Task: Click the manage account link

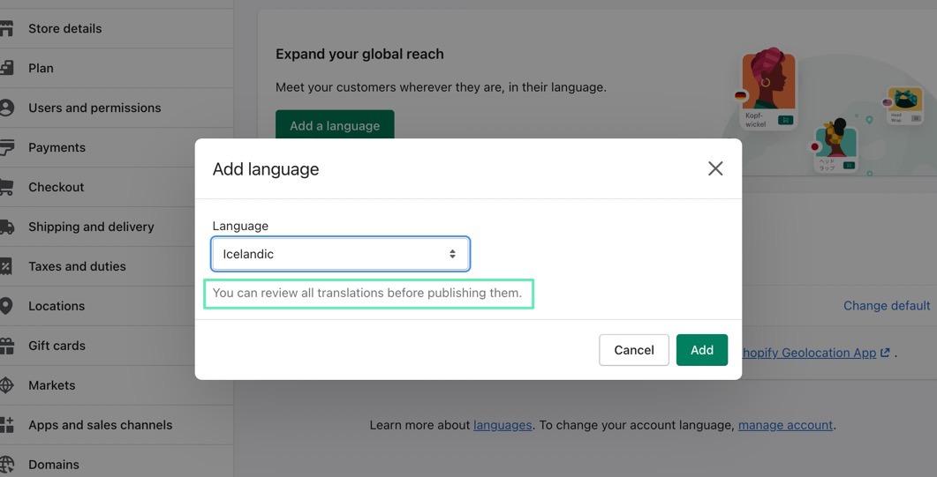Action: (x=785, y=425)
